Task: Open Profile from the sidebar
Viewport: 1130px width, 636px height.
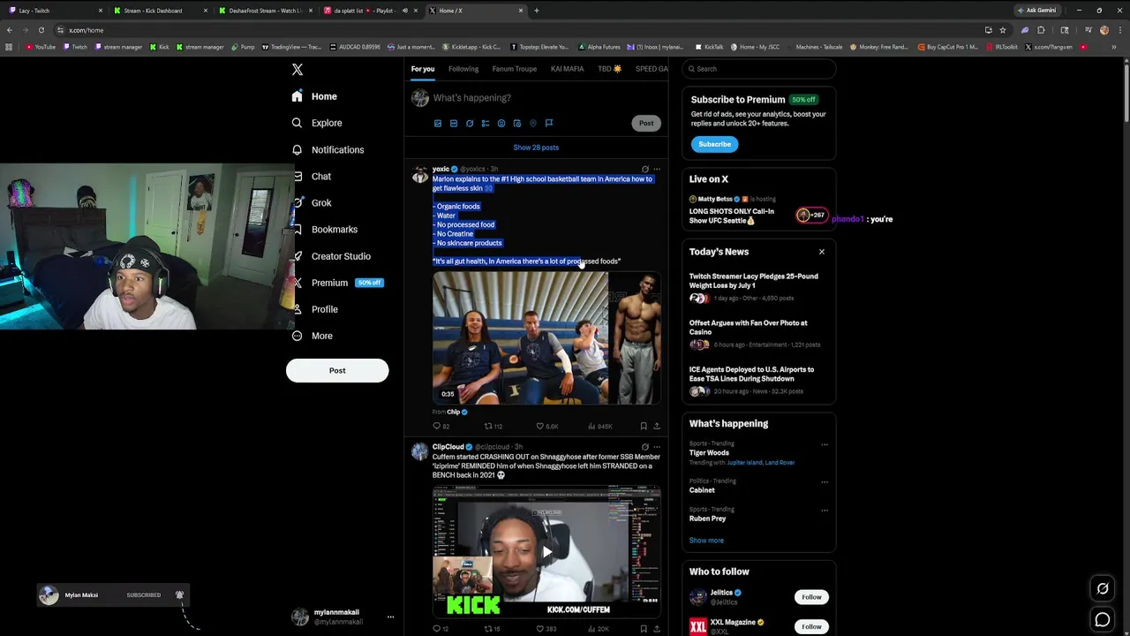Action: coord(315,309)
